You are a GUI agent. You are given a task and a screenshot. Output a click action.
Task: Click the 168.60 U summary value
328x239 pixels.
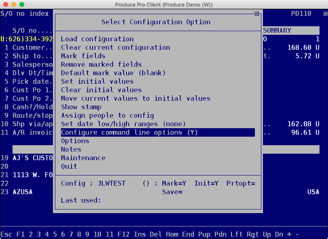pyautogui.click(x=303, y=48)
